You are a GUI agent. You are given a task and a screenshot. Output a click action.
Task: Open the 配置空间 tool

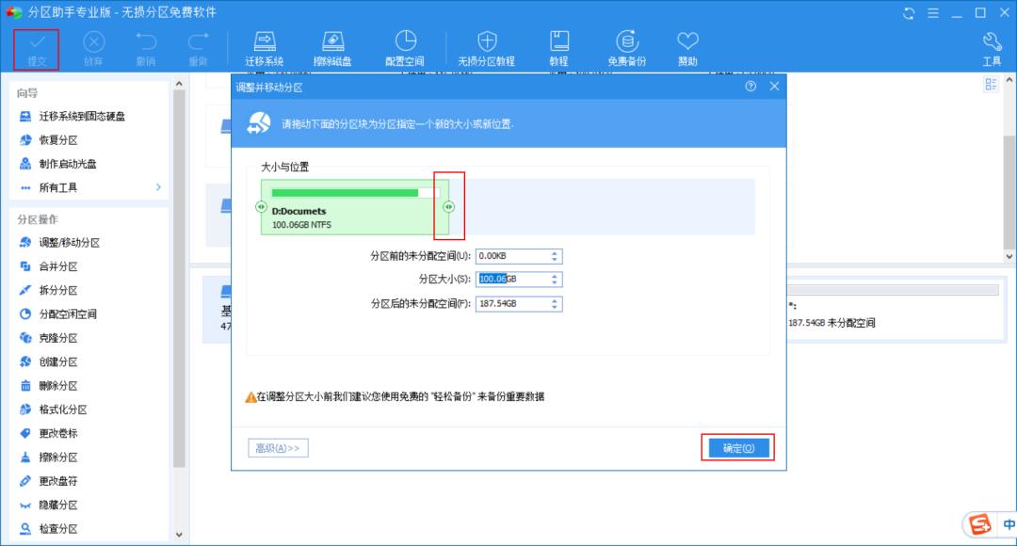click(x=406, y=46)
